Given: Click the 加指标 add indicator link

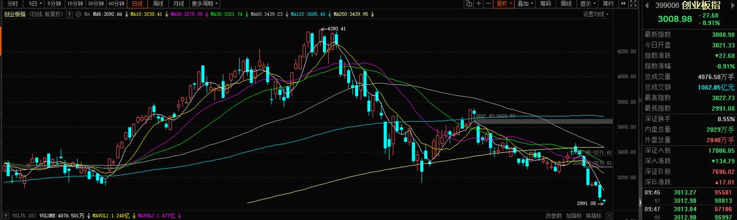Looking at the screenshot, I should [x=573, y=216].
